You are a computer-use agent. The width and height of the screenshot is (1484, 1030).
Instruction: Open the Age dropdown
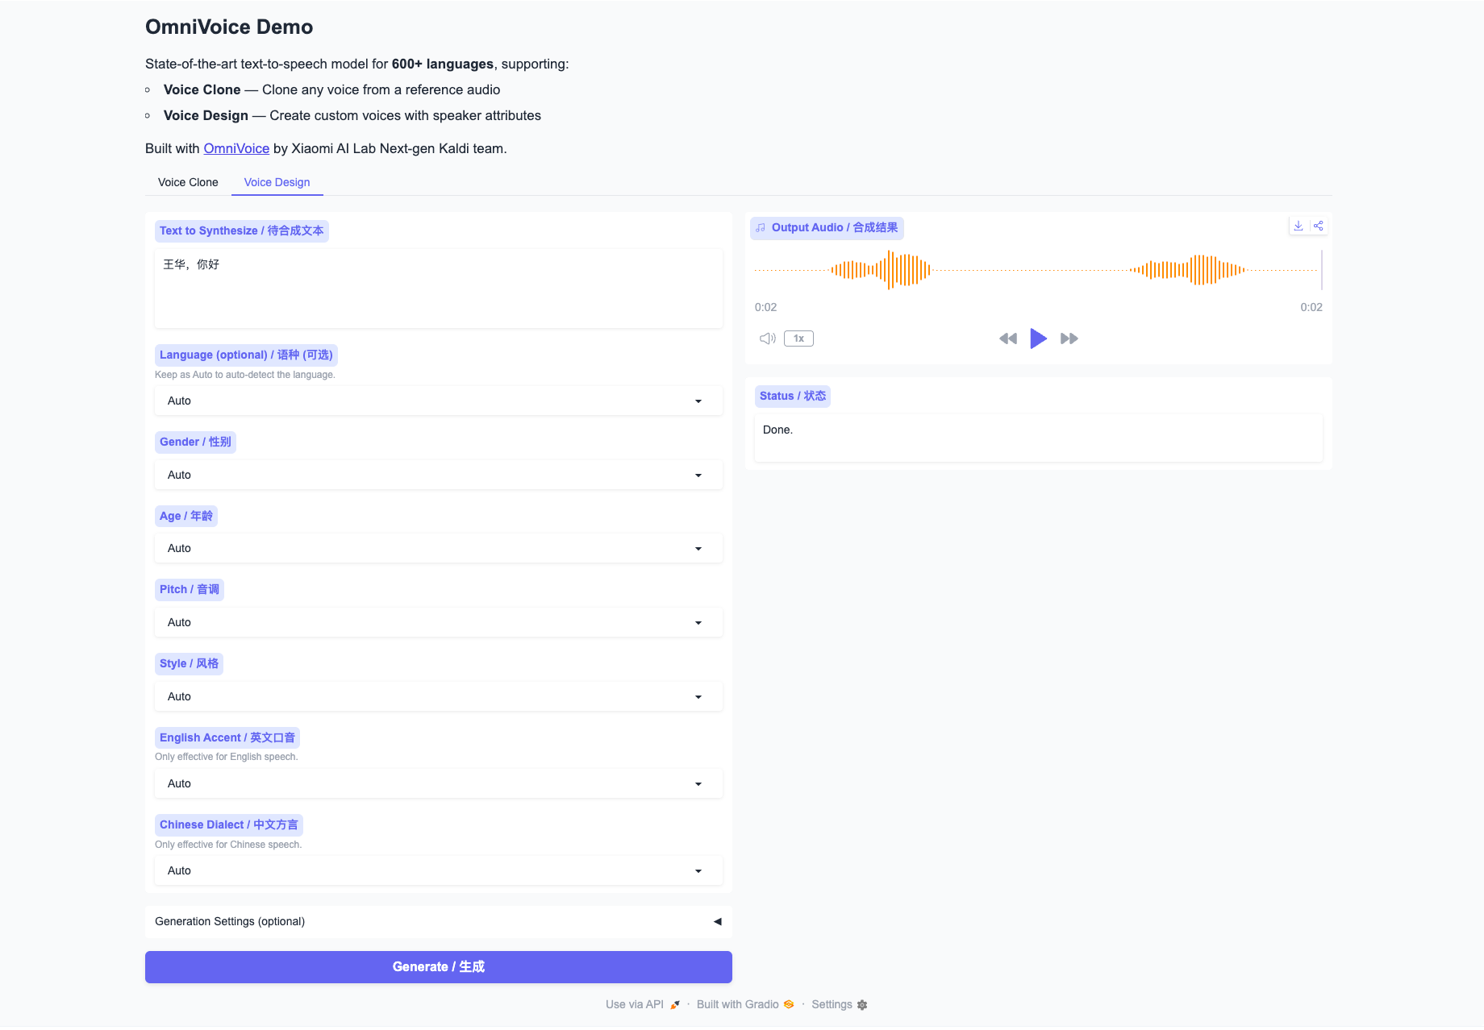tap(438, 548)
